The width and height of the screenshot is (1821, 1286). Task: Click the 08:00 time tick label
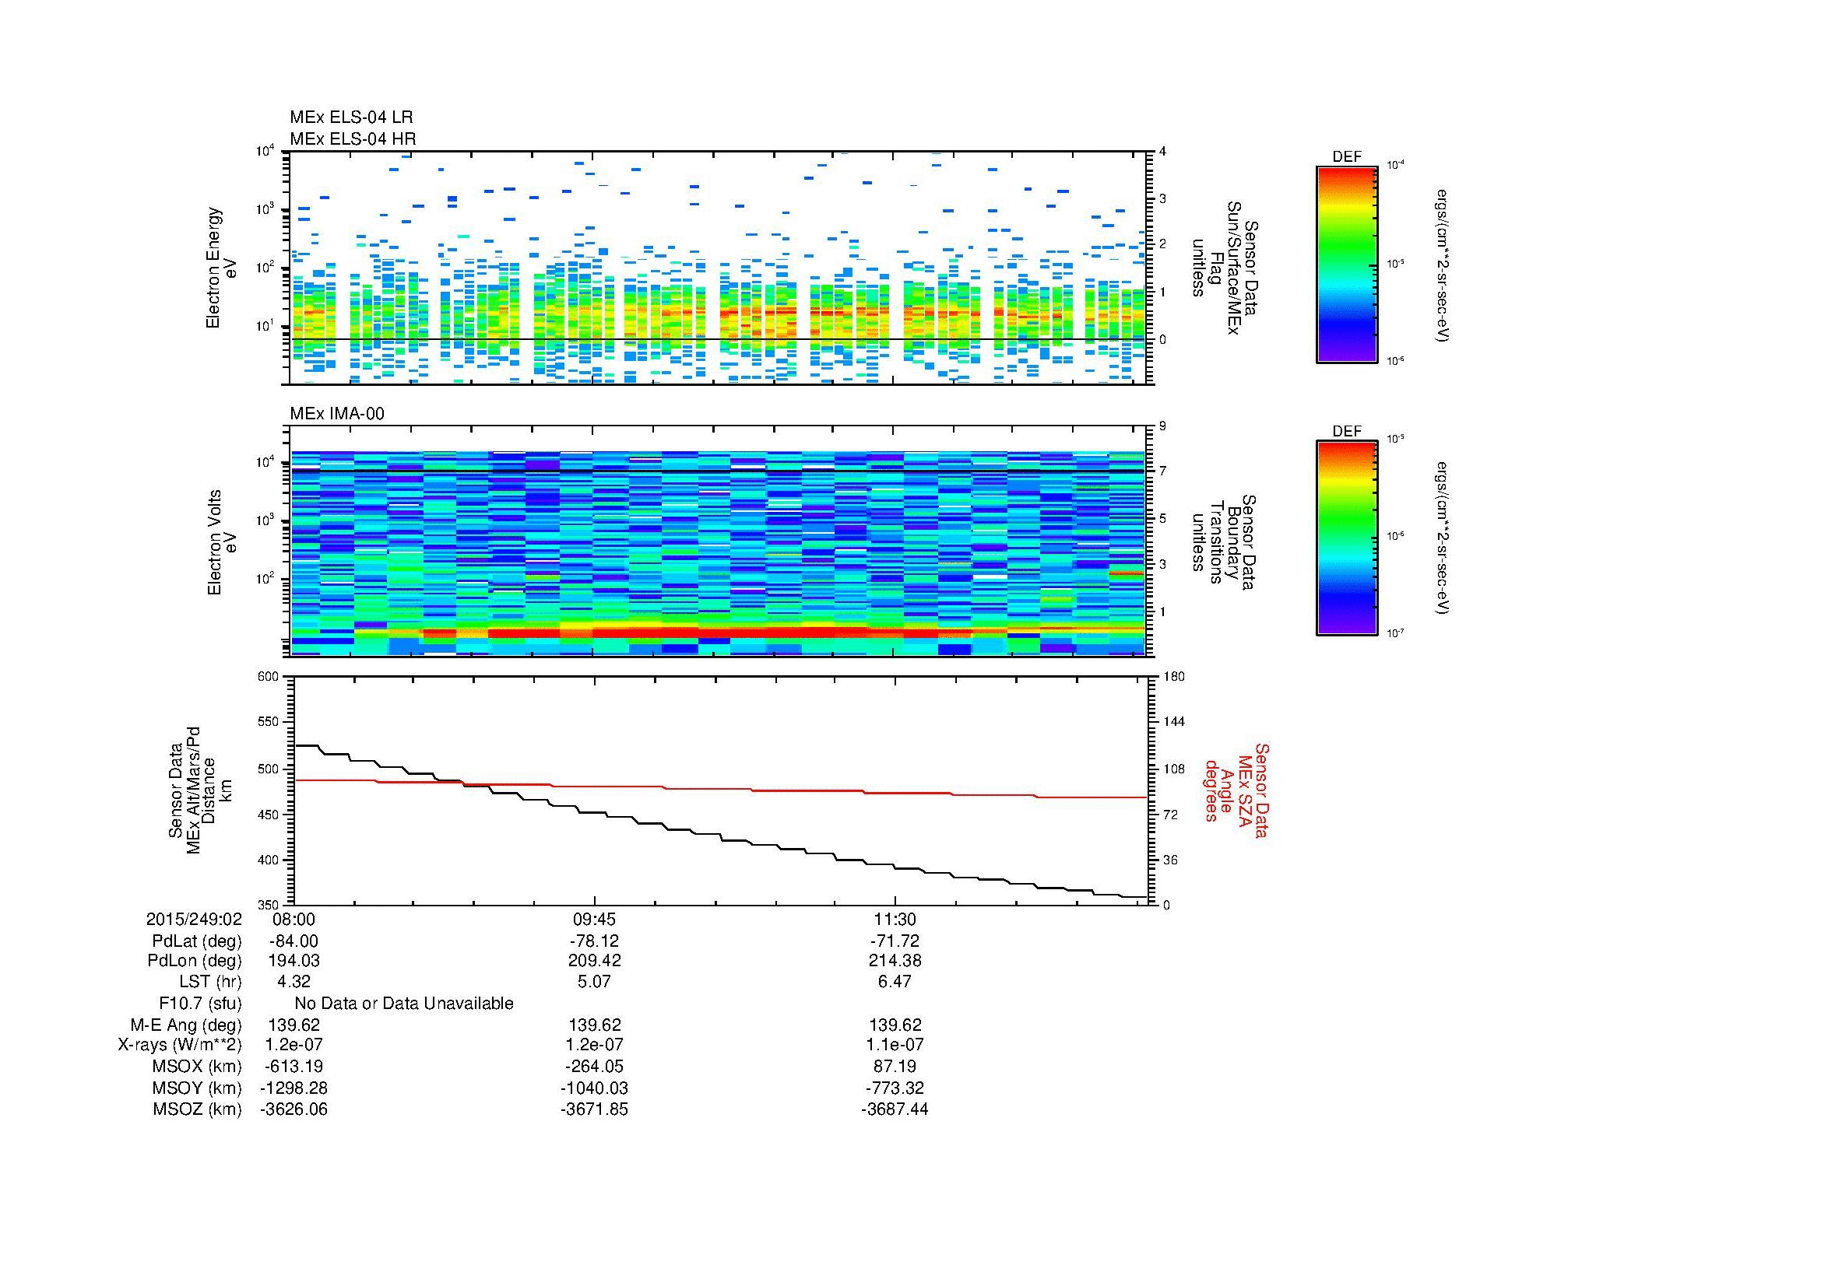tap(294, 920)
